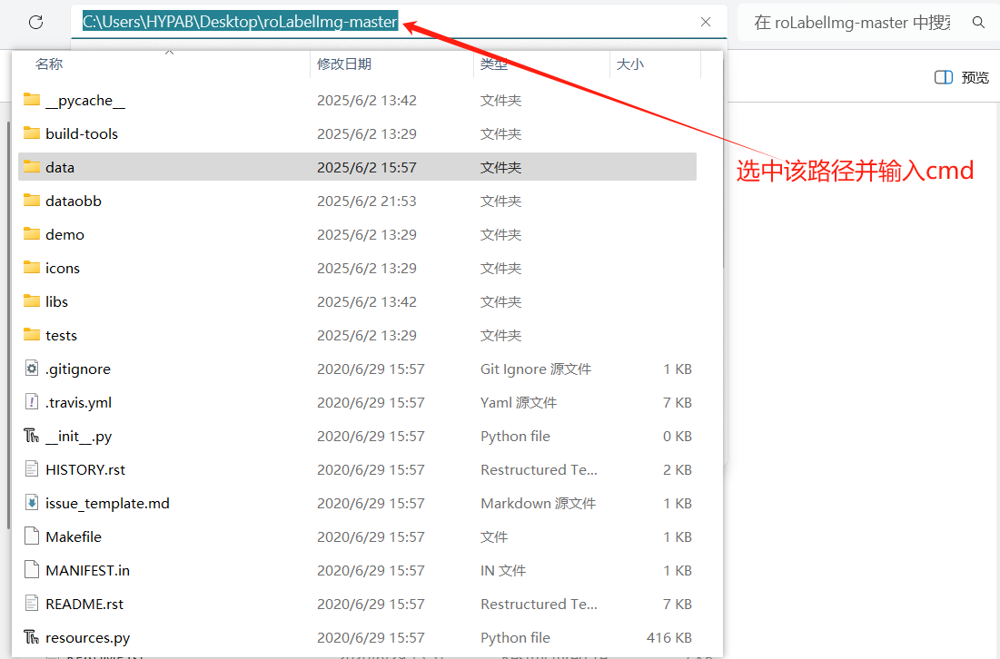Select the .gitignore file name

pos(78,369)
